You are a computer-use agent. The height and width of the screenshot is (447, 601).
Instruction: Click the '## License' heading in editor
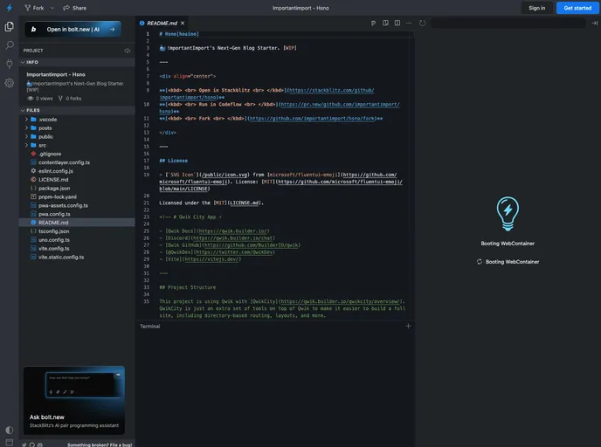174,161
